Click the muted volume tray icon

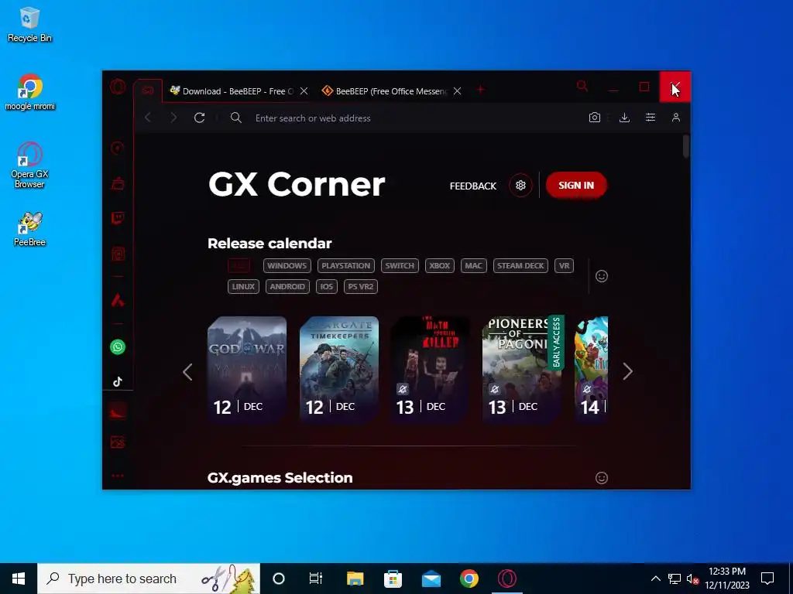692,579
